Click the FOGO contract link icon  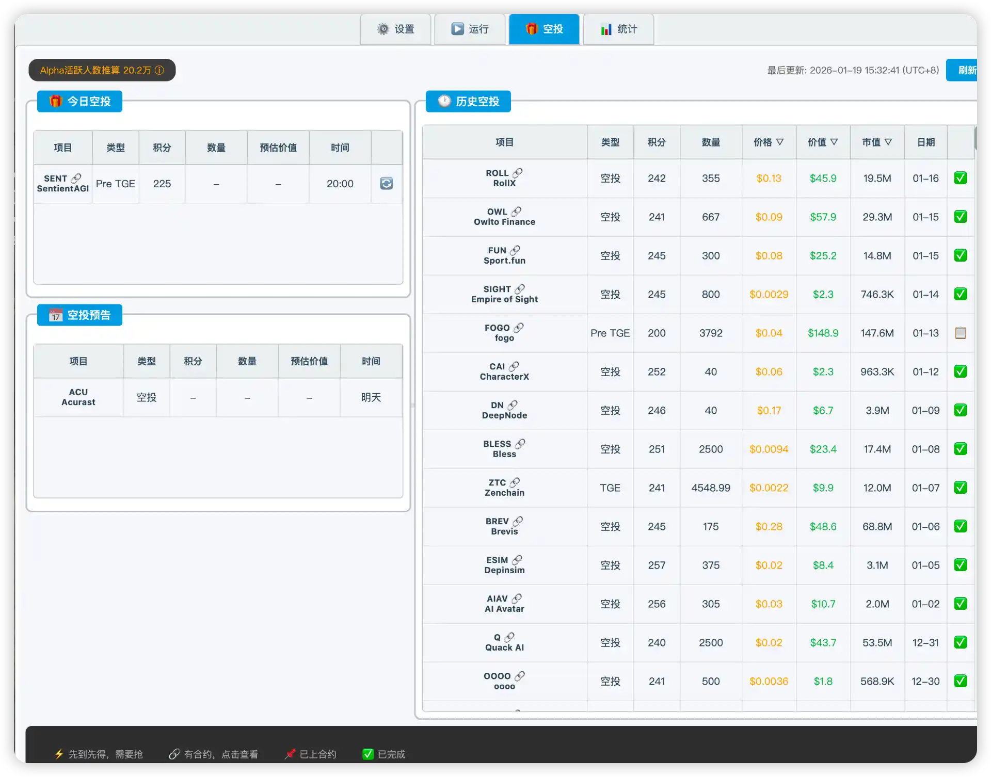[519, 328]
